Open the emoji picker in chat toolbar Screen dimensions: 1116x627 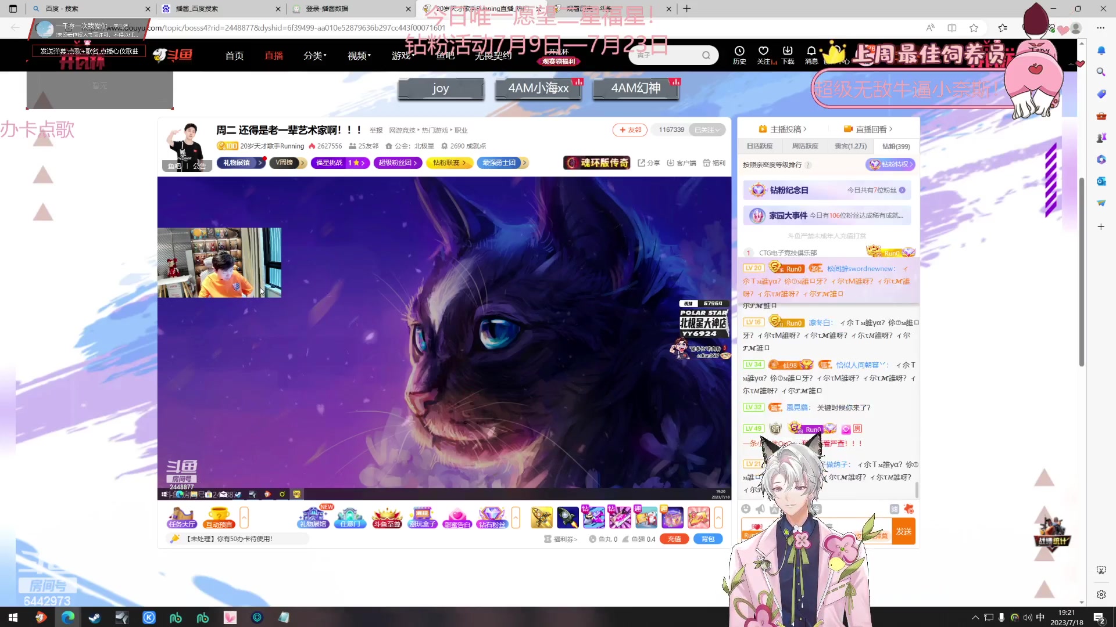click(746, 509)
